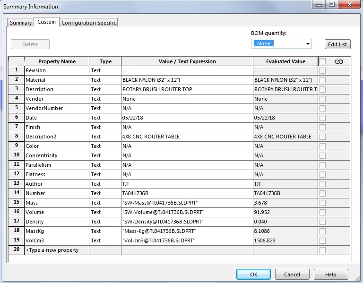The width and height of the screenshot is (363, 283).
Task: Click the '05/22/18' value expression cell
Action: [187, 118]
